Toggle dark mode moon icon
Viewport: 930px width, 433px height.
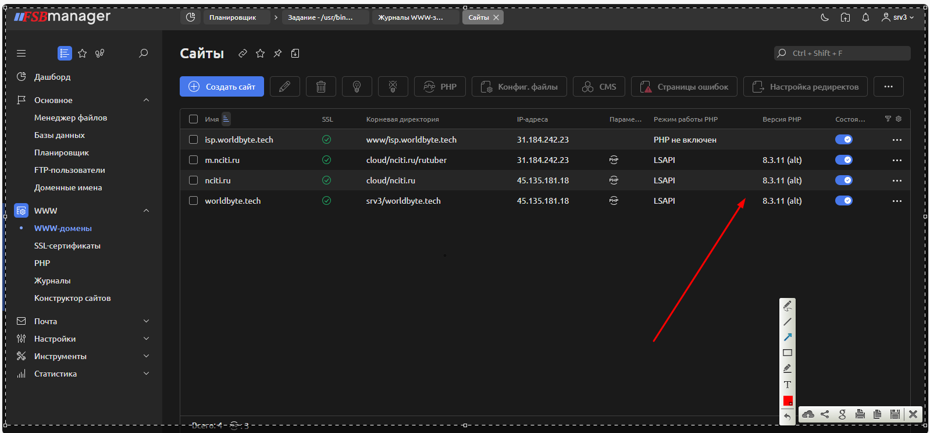824,17
